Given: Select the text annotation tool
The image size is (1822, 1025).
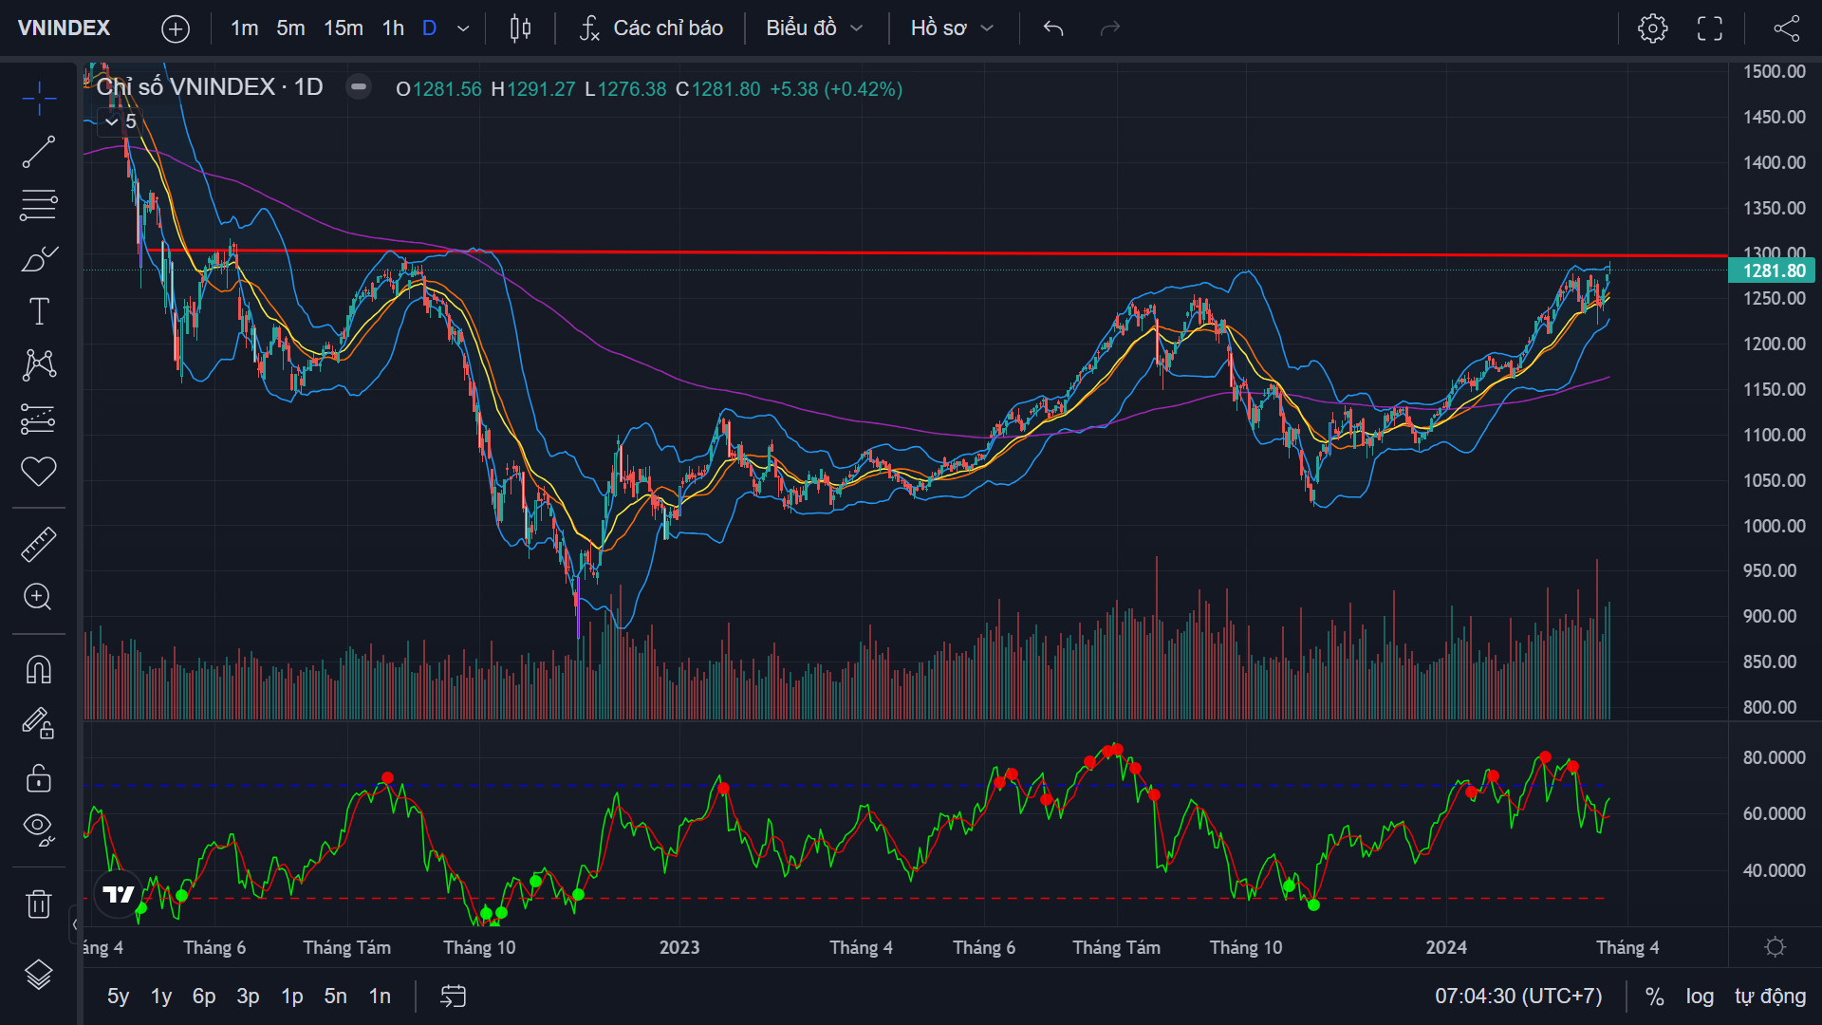Looking at the screenshot, I should [39, 311].
